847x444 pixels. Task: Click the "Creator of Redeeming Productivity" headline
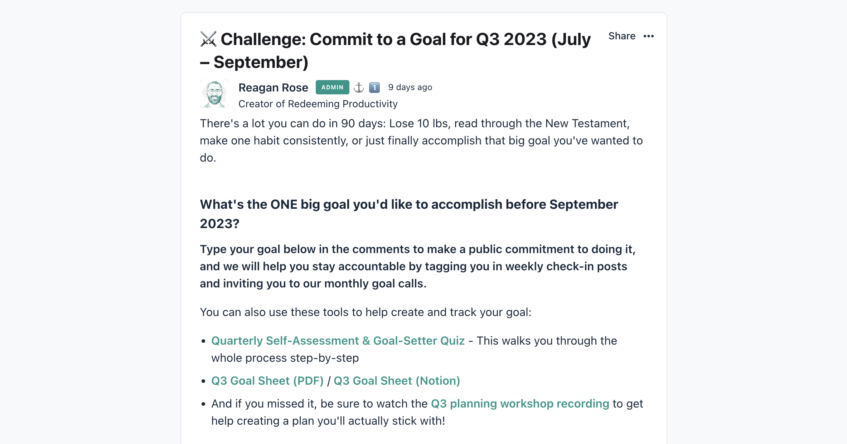(x=318, y=104)
